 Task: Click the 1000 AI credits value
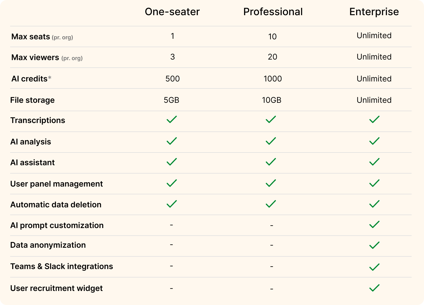pyautogui.click(x=273, y=79)
